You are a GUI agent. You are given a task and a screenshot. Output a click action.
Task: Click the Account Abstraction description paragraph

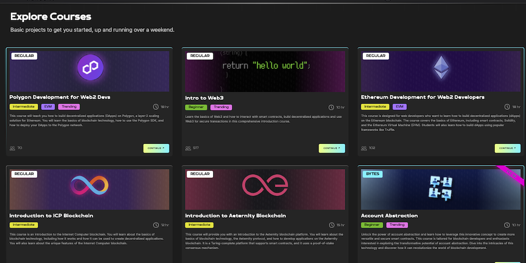437,241
